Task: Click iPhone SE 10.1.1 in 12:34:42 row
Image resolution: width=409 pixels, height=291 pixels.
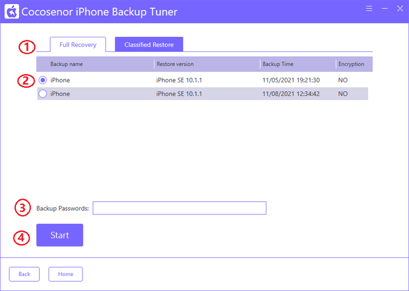Action: coord(179,93)
